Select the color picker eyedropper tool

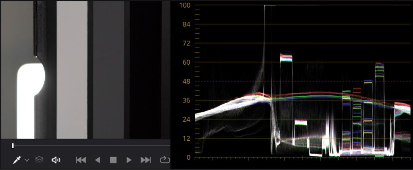17,160
